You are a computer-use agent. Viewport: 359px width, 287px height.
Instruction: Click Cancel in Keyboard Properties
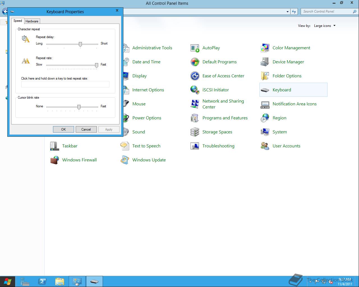86,129
